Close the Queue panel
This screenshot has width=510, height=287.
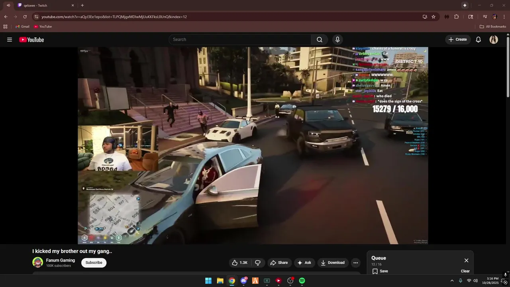466,260
